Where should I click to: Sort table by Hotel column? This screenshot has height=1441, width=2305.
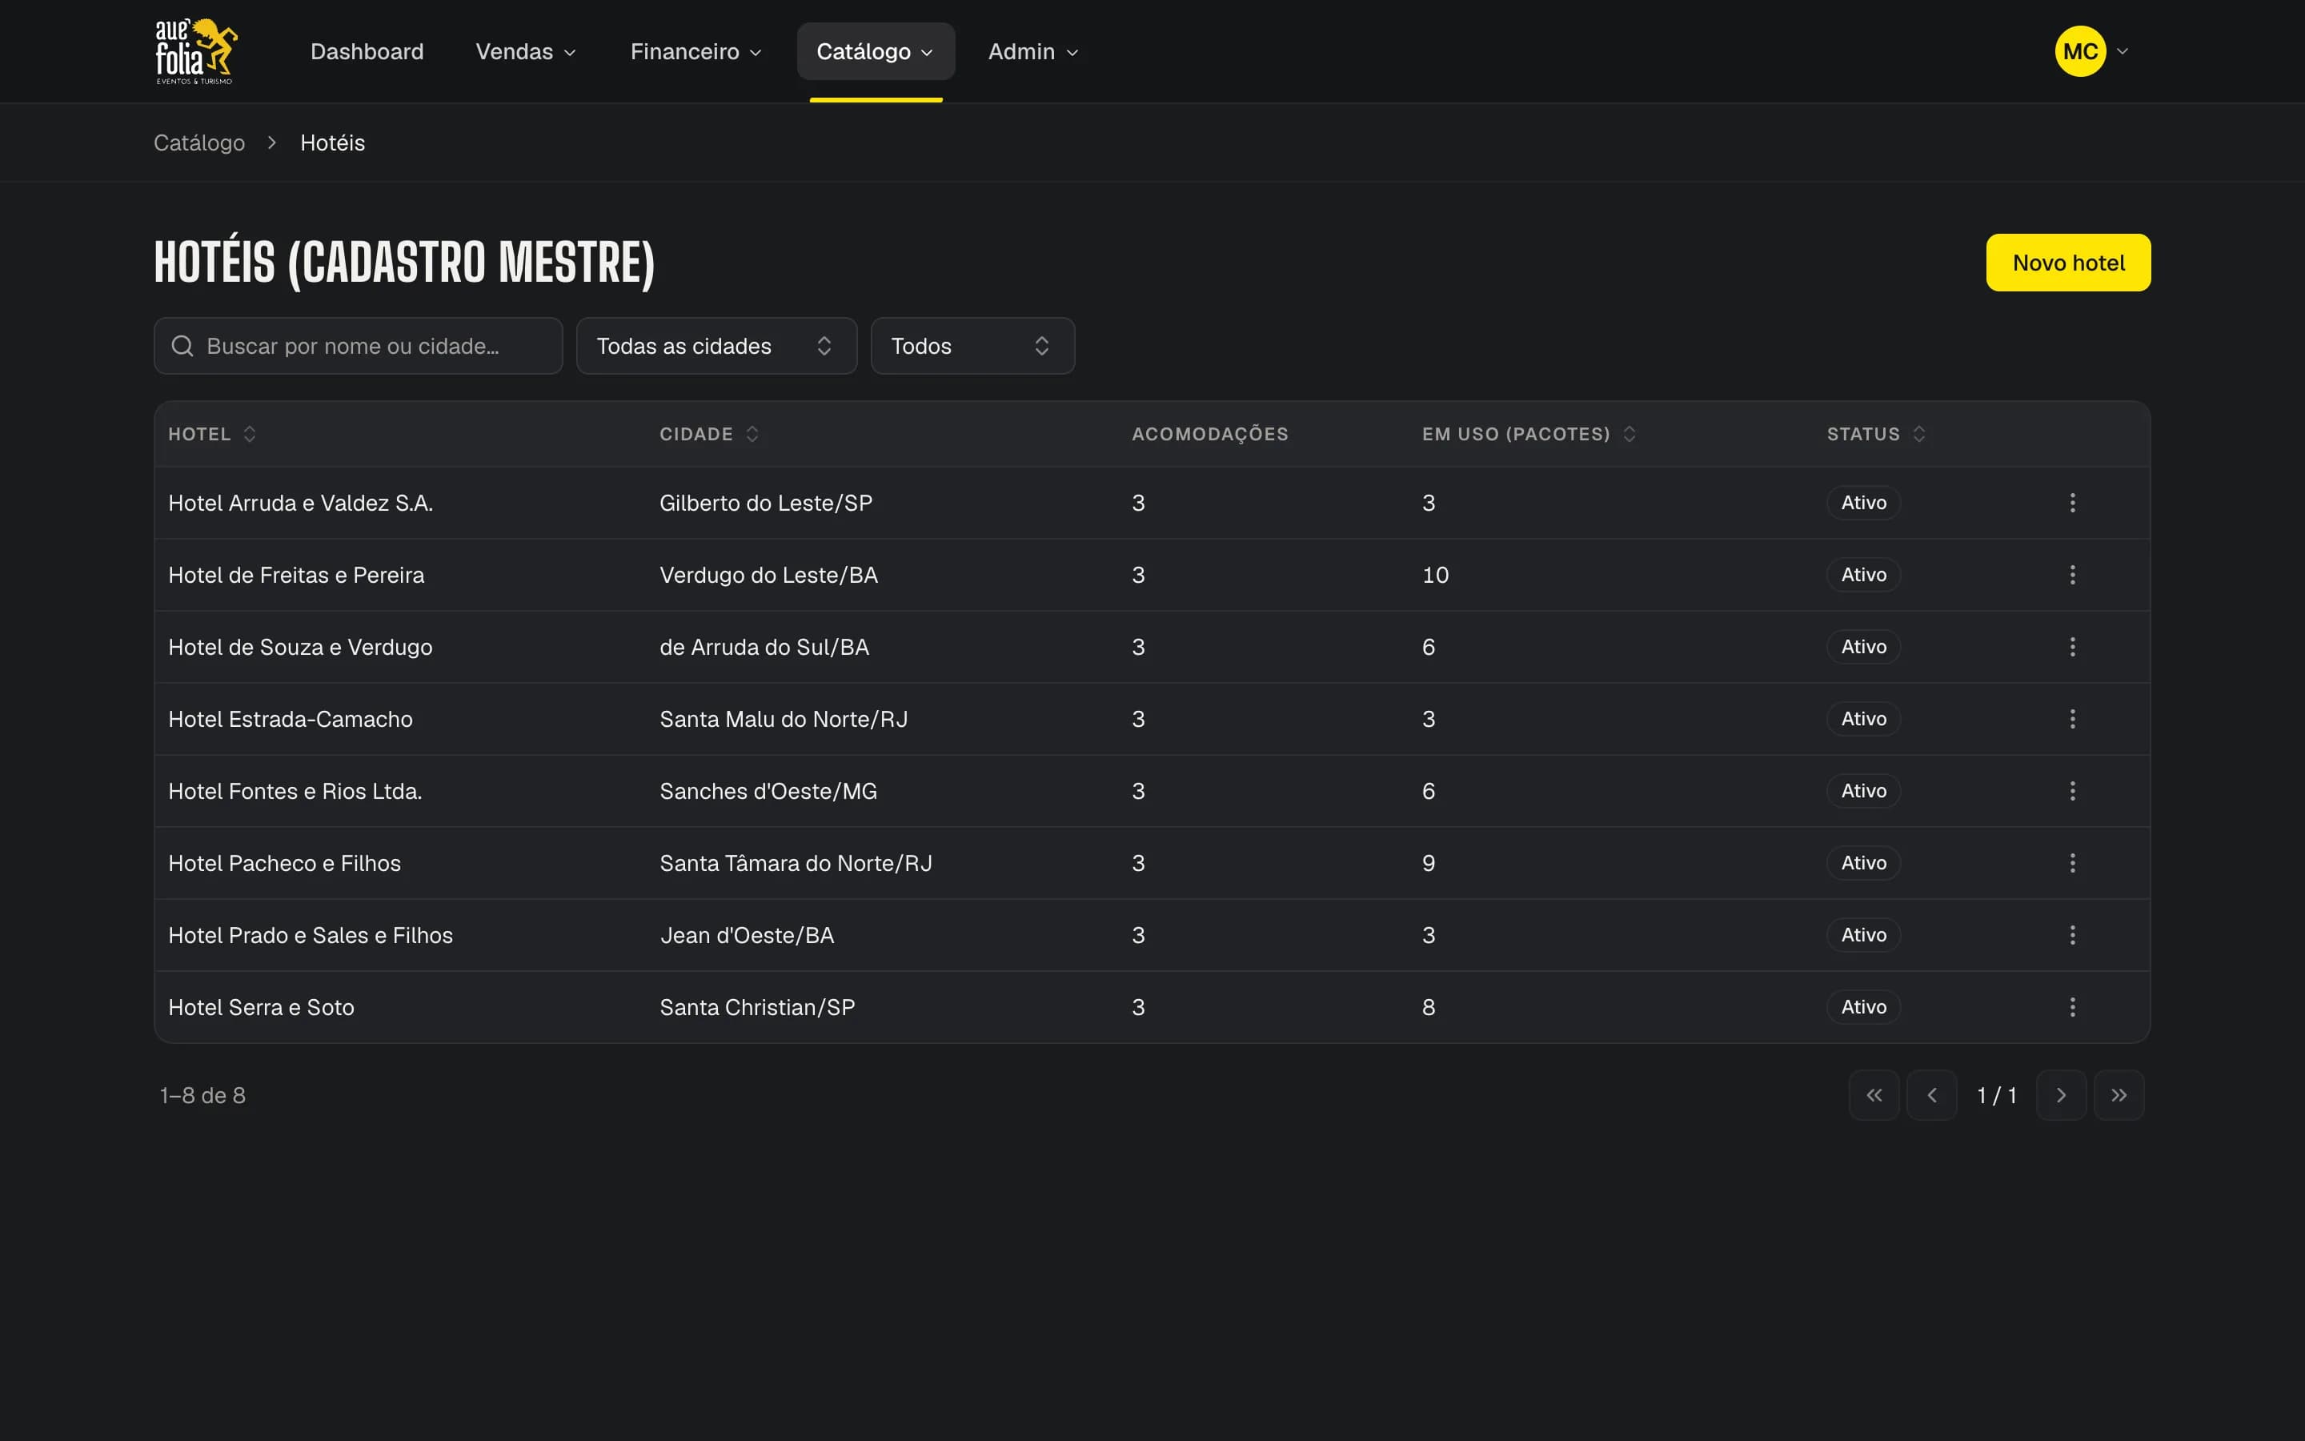pyautogui.click(x=212, y=434)
